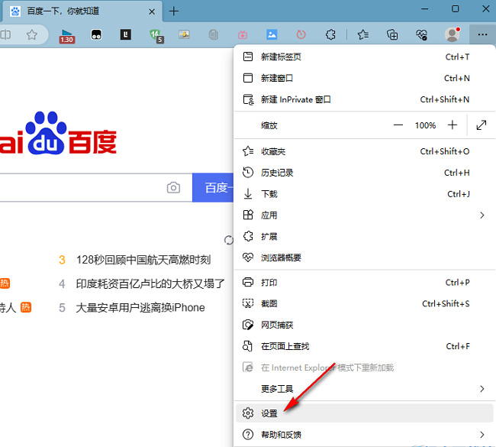496x447 pixels.
Task: Click the profile avatar icon
Action: coord(452,34)
